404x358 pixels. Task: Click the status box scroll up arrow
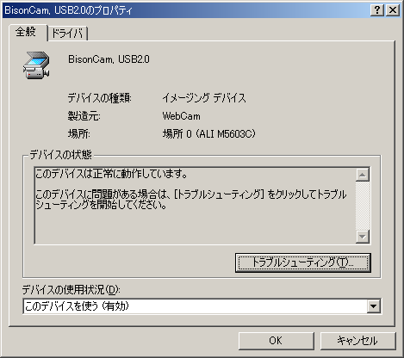(x=362, y=175)
